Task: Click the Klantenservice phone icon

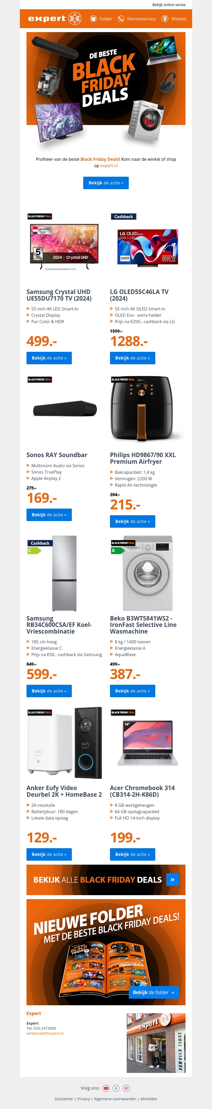Action: click(121, 19)
